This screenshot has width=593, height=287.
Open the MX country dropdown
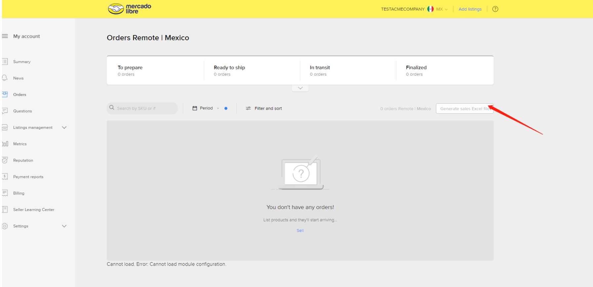coord(441,9)
